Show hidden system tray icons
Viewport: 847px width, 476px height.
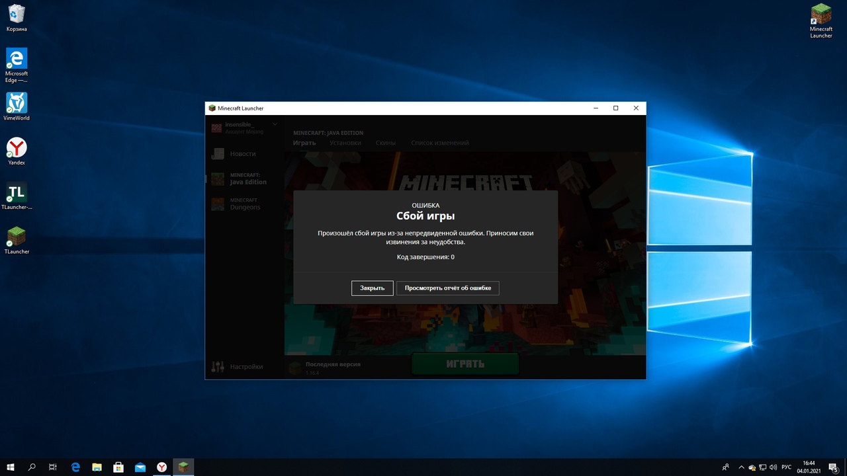click(x=741, y=467)
